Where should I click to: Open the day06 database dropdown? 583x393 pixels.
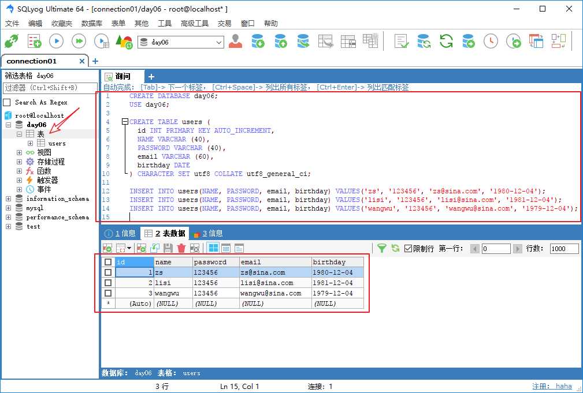coord(218,42)
